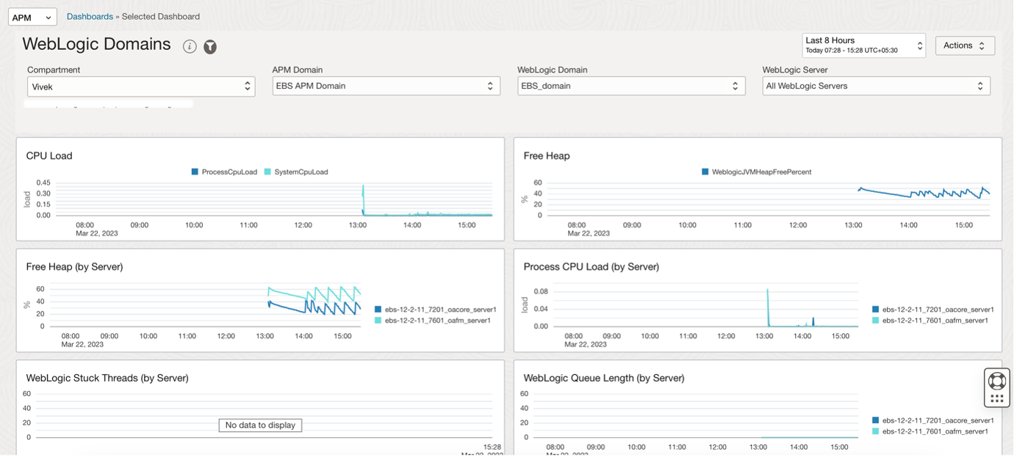Toggle oacore_server1 in Free Heap legend
This screenshot has height=457, width=1017.
434,310
